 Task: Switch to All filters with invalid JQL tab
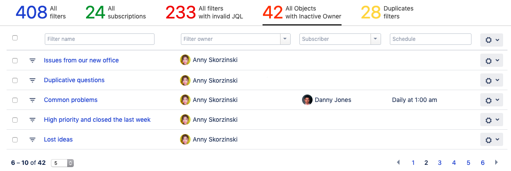(x=204, y=12)
